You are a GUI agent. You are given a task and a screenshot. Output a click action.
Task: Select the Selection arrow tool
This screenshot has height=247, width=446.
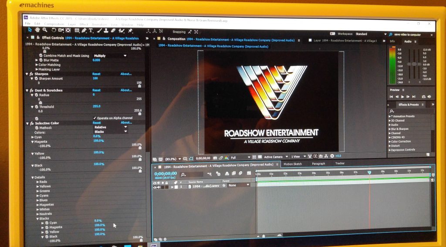[x=30, y=30]
